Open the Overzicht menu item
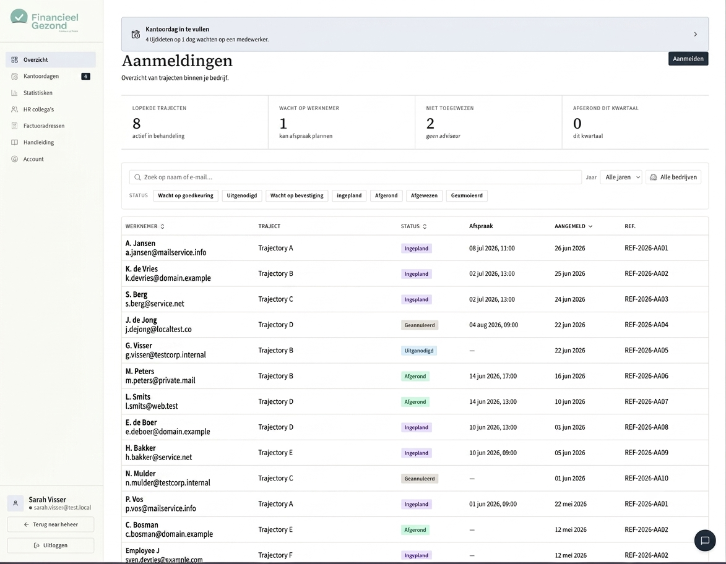This screenshot has width=726, height=564. pos(51,60)
